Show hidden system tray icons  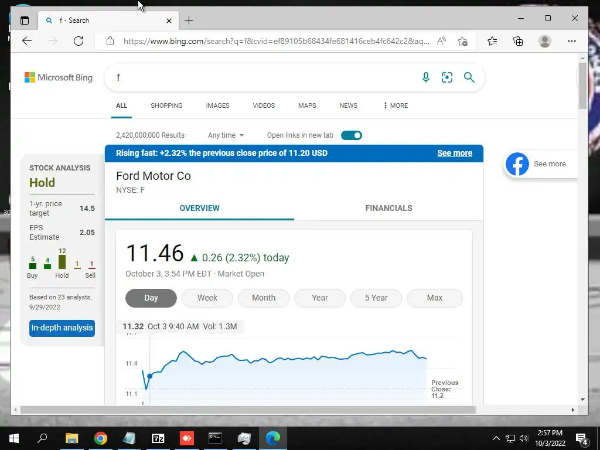[x=496, y=438]
